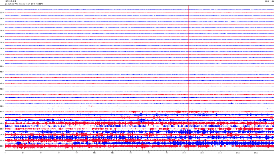Click the 08:30 row time label
This screenshot has height=154, width=274.
point(2,60)
